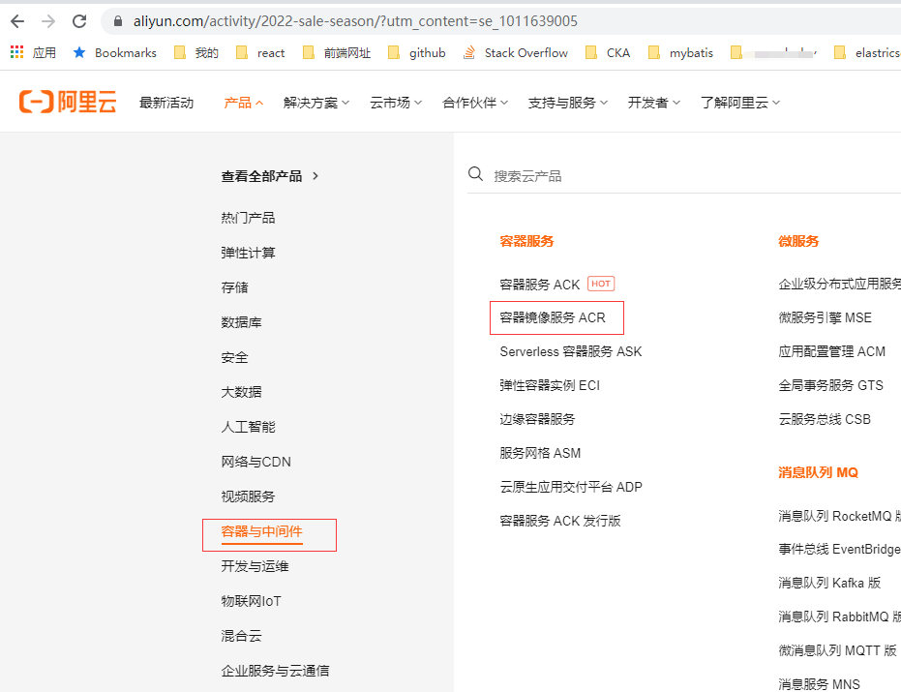This screenshot has height=692, width=901.
Task: Open the Apps grid icon in bookmarks bar
Action: click(x=16, y=52)
